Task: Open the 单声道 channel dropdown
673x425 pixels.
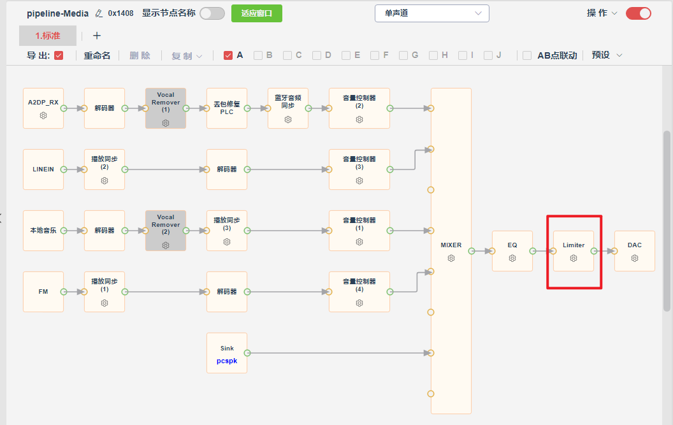Action: coord(432,13)
